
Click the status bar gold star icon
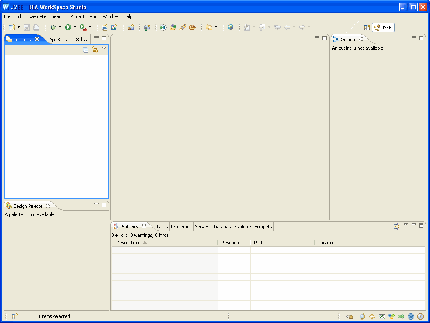[372, 317]
